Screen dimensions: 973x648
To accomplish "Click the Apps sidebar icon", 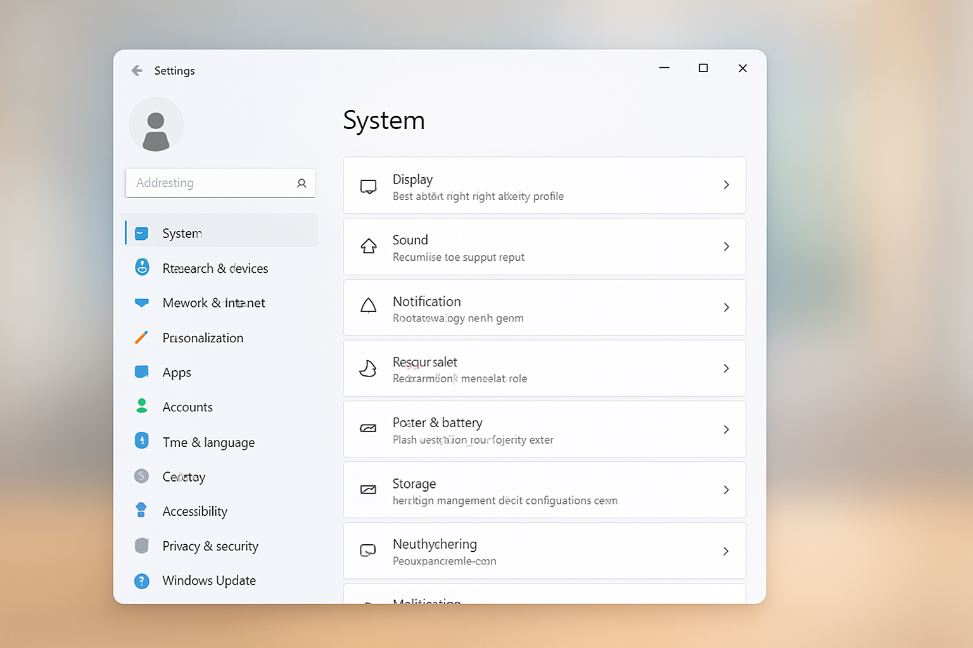I will point(142,371).
